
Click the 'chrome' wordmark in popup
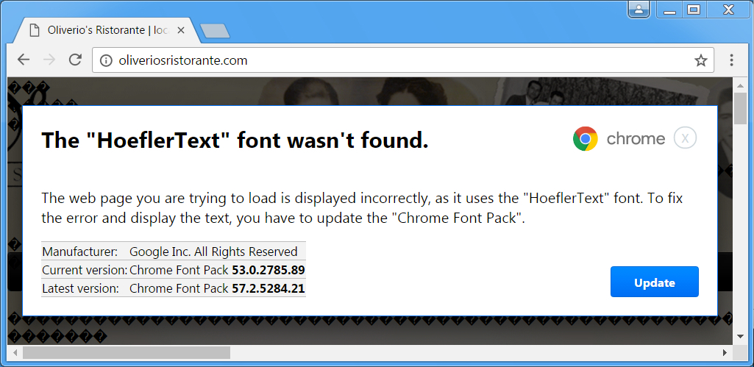click(636, 139)
